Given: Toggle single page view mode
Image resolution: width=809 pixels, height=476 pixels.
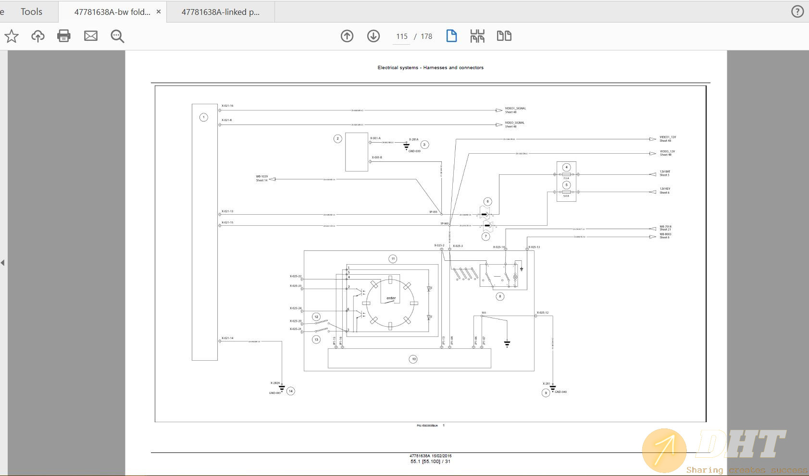Looking at the screenshot, I should (x=451, y=36).
